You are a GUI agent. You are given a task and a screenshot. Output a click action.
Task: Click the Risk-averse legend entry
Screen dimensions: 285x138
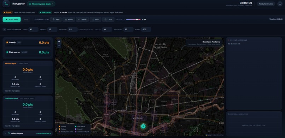(x=80, y=126)
